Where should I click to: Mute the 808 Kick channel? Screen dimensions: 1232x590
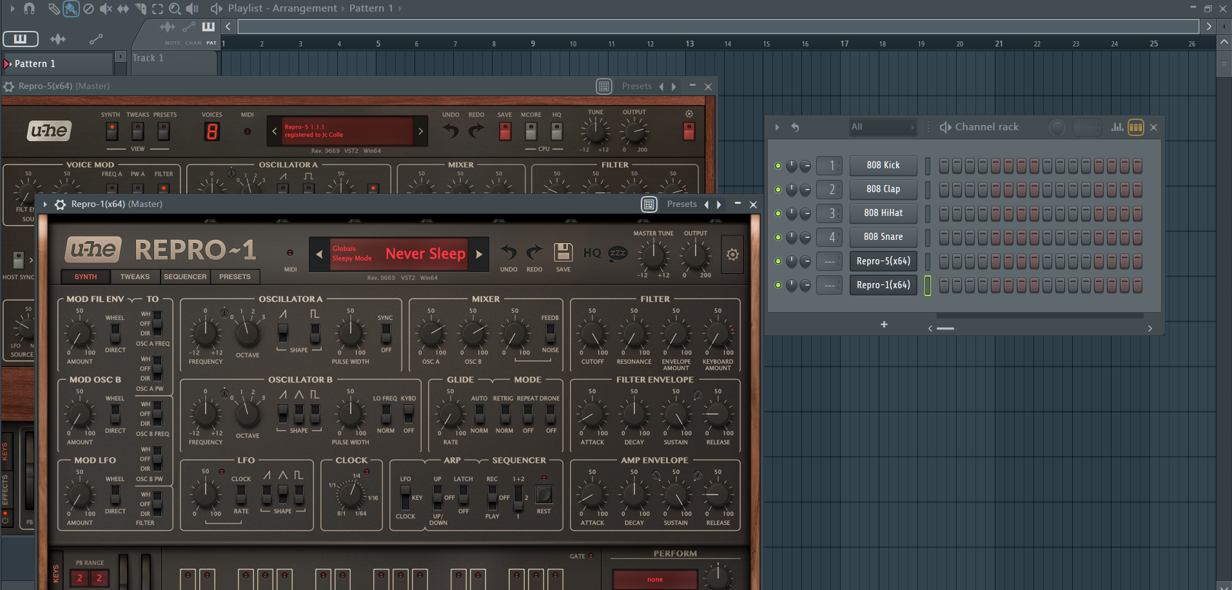[x=778, y=166]
